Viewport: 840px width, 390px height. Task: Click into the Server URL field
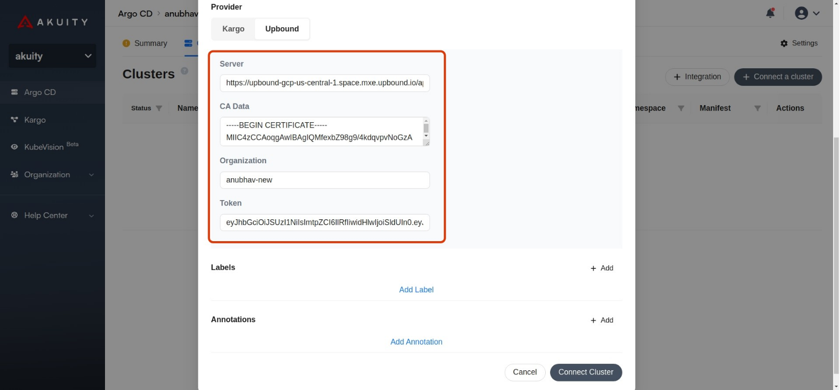(325, 83)
